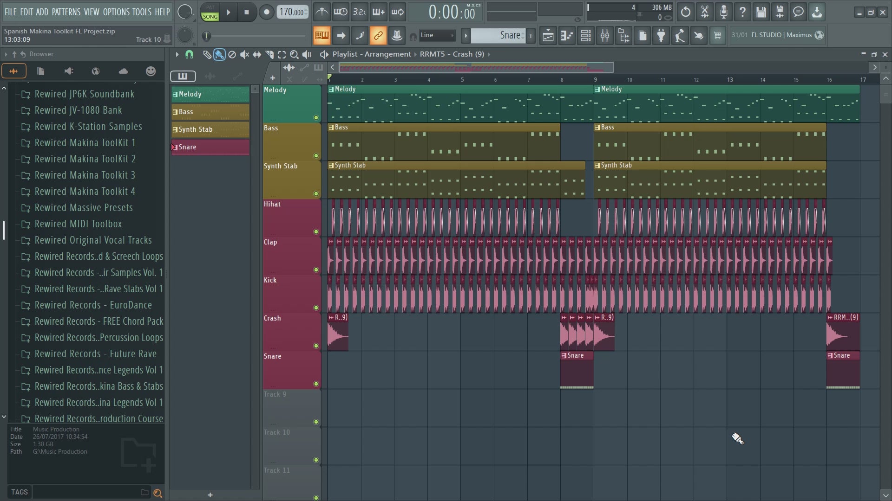The image size is (892, 501).
Task: Click the tempo 170.000 field
Action: click(x=292, y=13)
